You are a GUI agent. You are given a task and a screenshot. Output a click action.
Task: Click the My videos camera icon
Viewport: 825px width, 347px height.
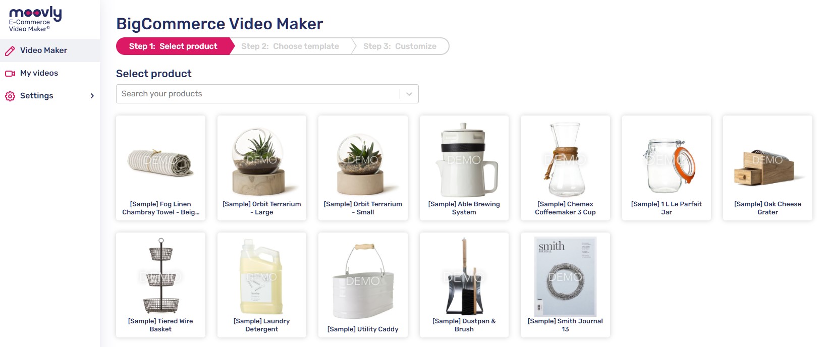10,74
